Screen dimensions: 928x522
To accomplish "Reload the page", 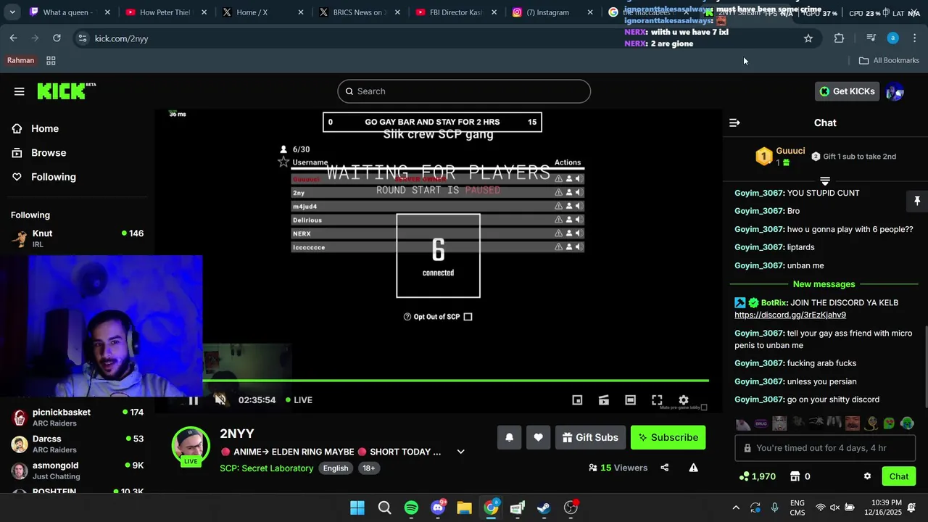I will pos(57,38).
